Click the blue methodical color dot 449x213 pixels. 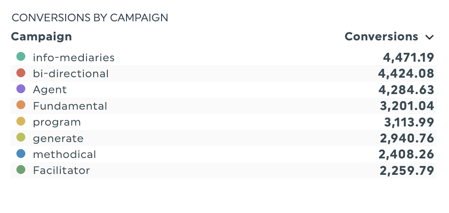point(21,154)
